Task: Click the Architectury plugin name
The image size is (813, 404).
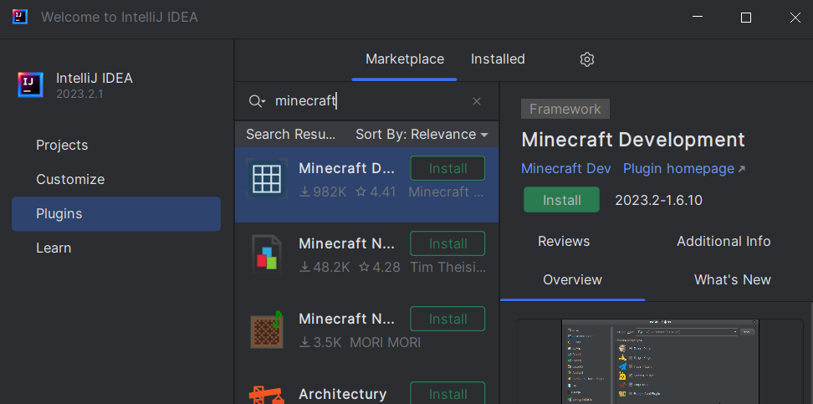Action: point(343,394)
